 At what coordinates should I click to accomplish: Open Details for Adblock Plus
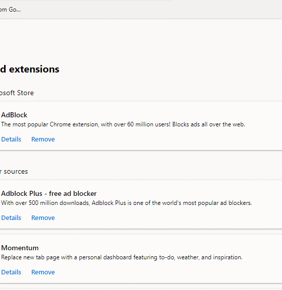pyautogui.click(x=11, y=218)
